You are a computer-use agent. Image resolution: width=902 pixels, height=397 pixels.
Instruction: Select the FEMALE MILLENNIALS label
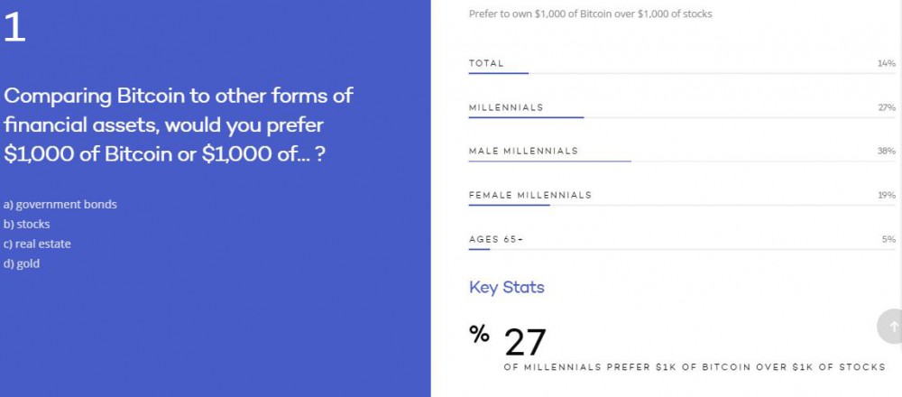(530, 195)
